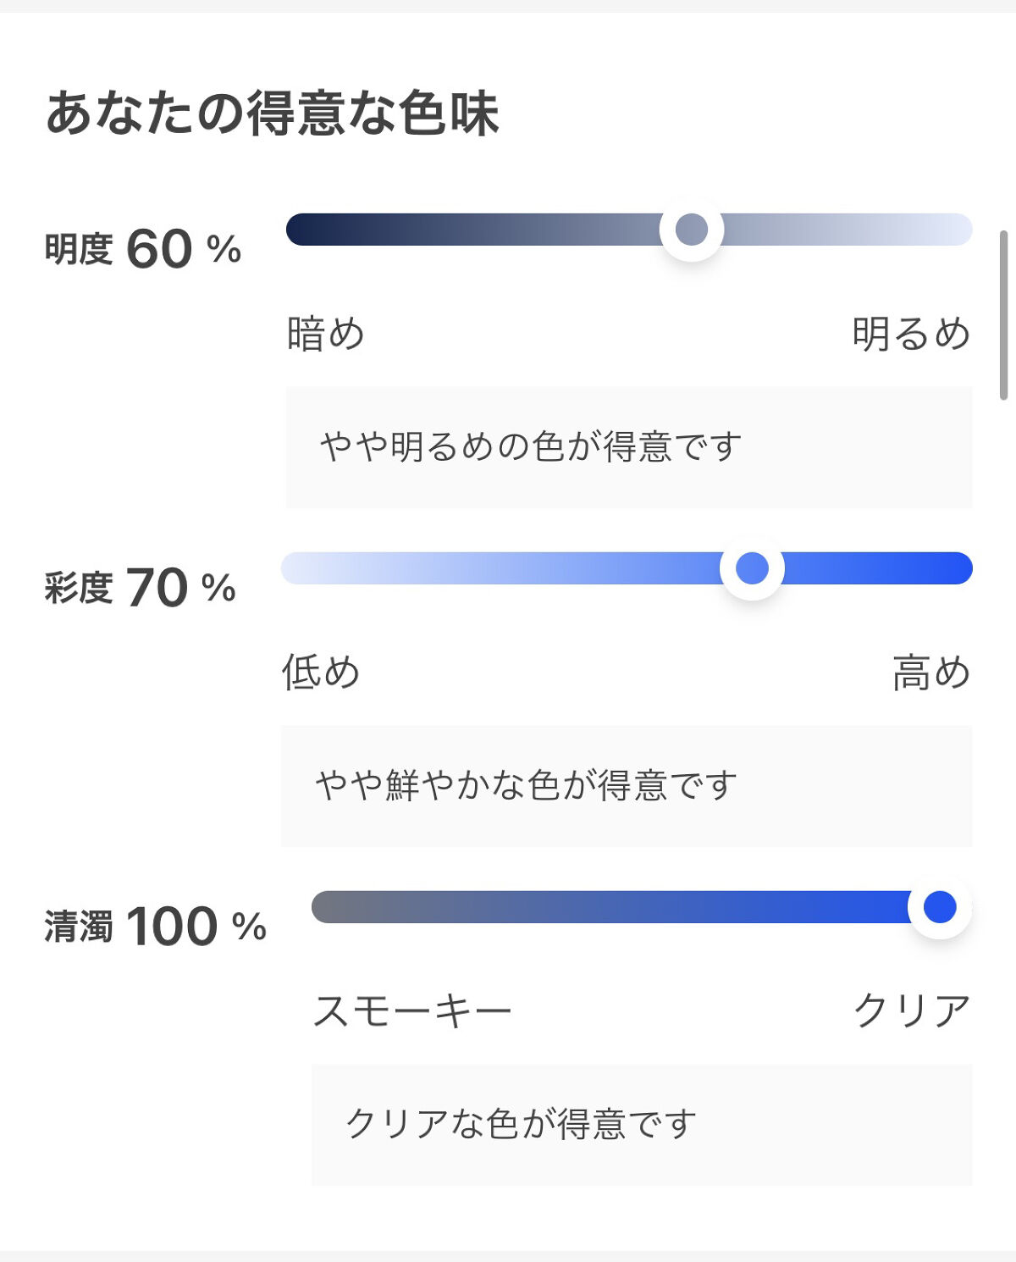The width and height of the screenshot is (1016, 1262).
Task: Click the dark left end of 明度 track
Action: [306, 230]
